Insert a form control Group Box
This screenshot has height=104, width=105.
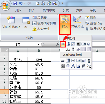(63, 49)
